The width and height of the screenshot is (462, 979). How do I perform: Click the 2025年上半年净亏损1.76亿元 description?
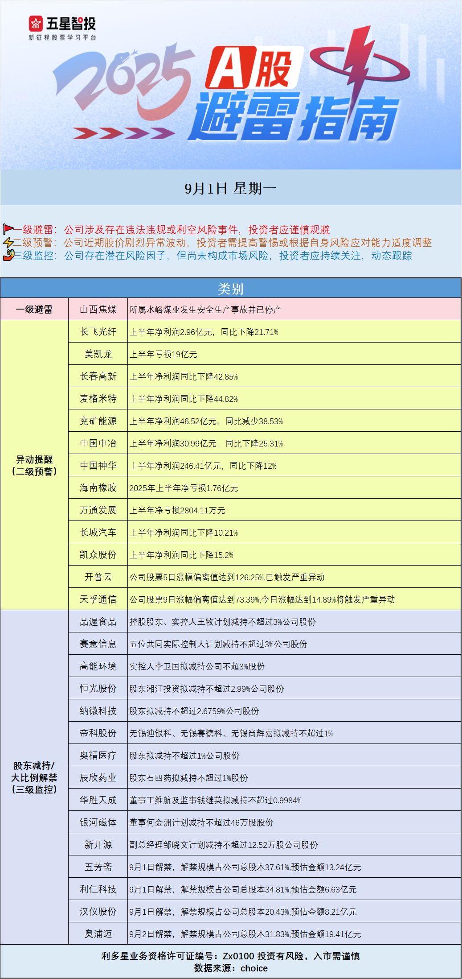(x=184, y=488)
